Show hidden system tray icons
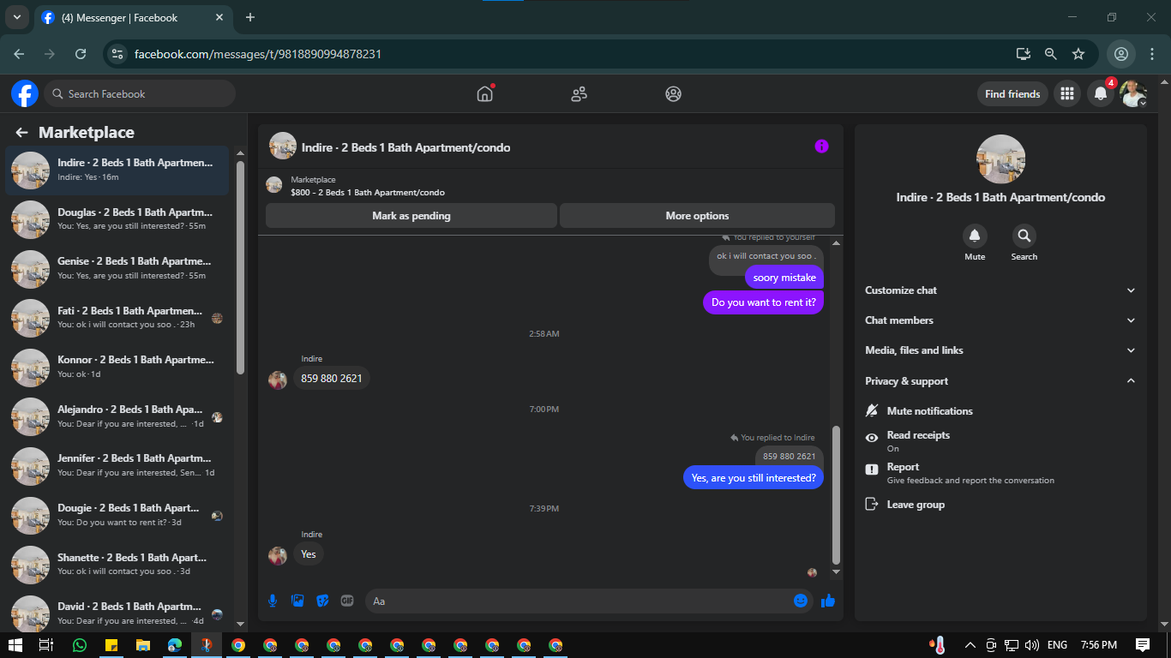 970,645
